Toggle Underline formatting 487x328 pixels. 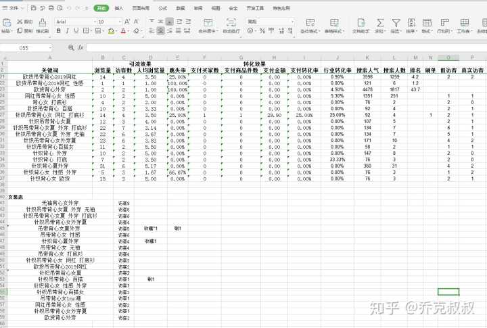76,30
